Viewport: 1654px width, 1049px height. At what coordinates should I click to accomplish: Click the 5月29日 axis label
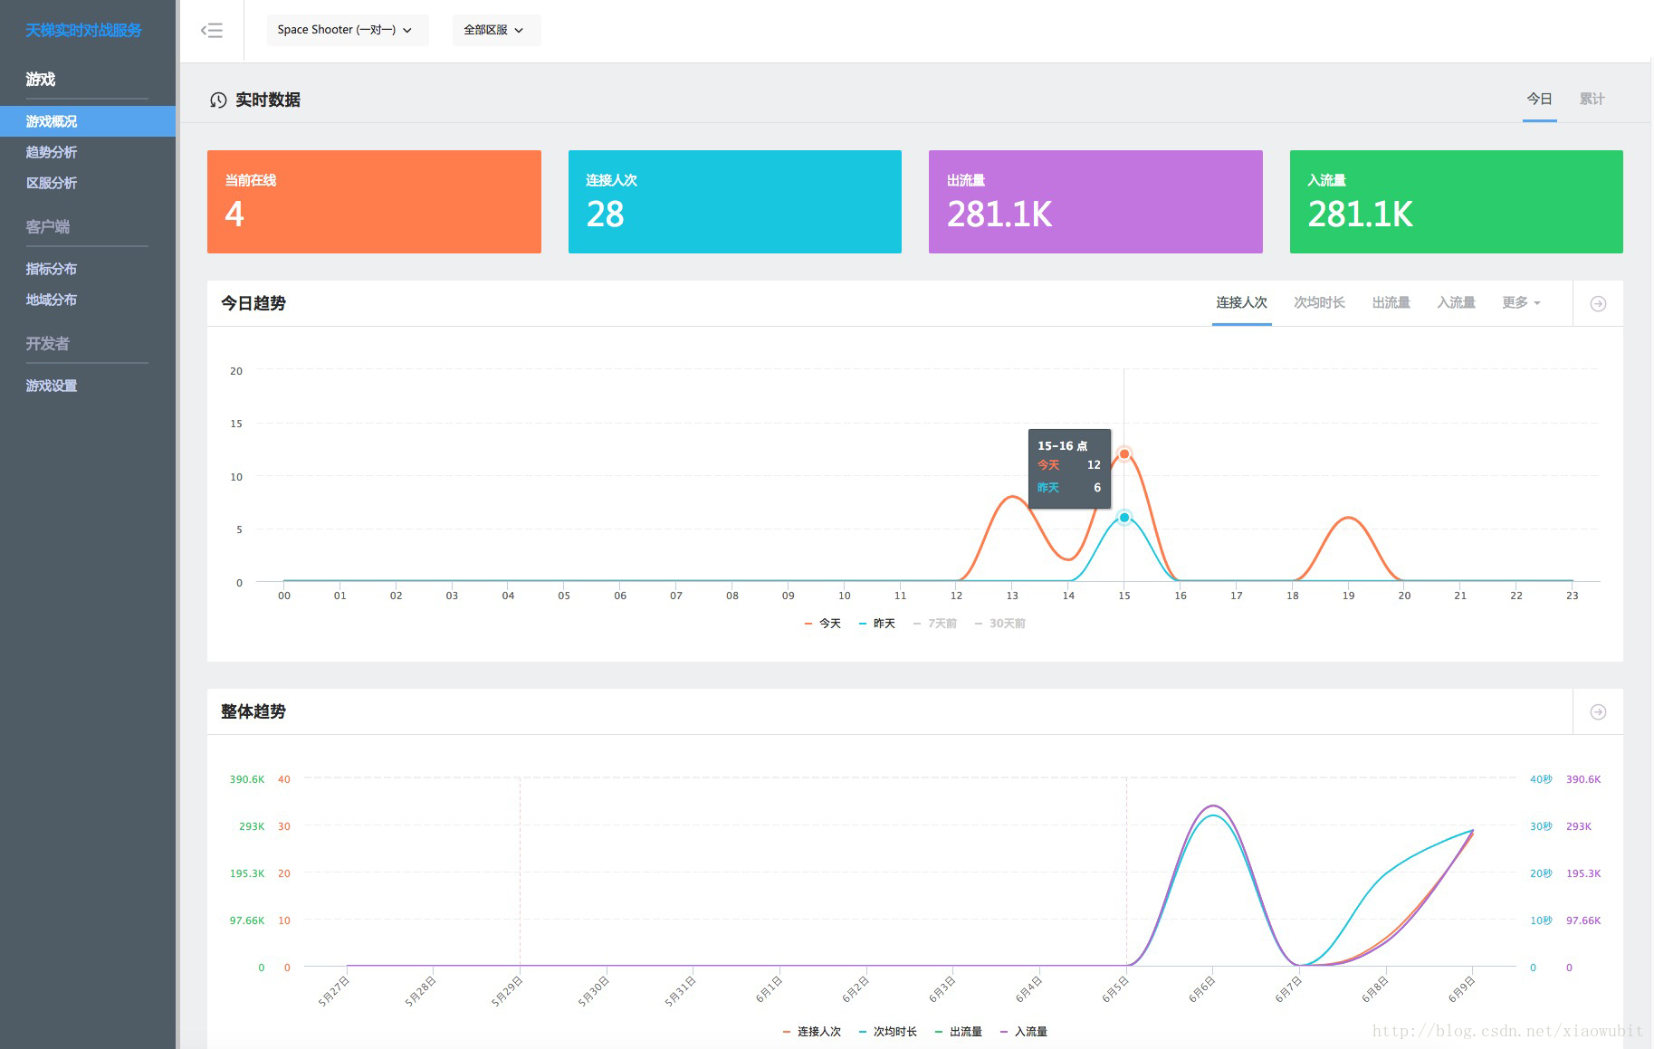point(507,991)
